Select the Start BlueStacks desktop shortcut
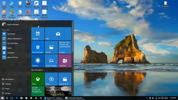178x100 pixels. click(12, 14)
